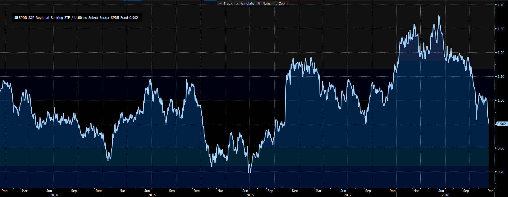Select the 2015 year label on time axis

point(152,195)
